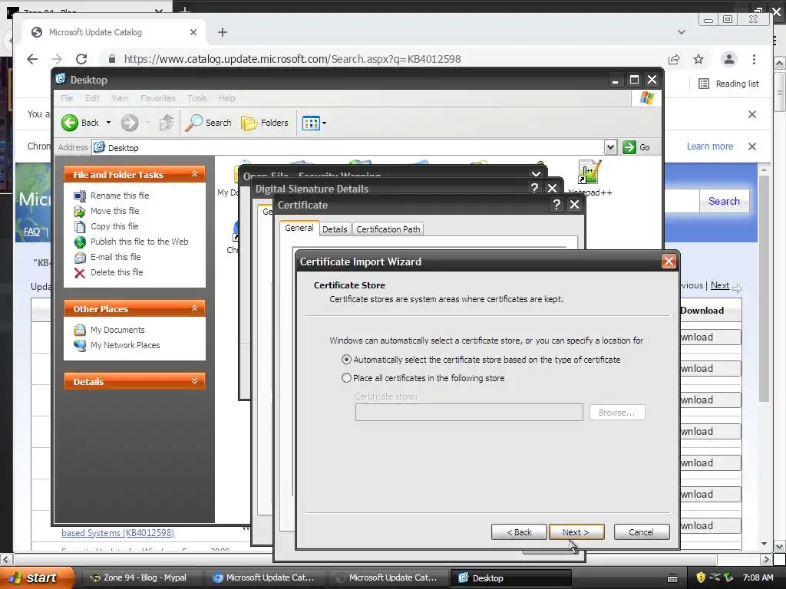Screen dimensions: 786x589
Task: Click the catalog page vertical scrollbar
Action: coord(764,288)
